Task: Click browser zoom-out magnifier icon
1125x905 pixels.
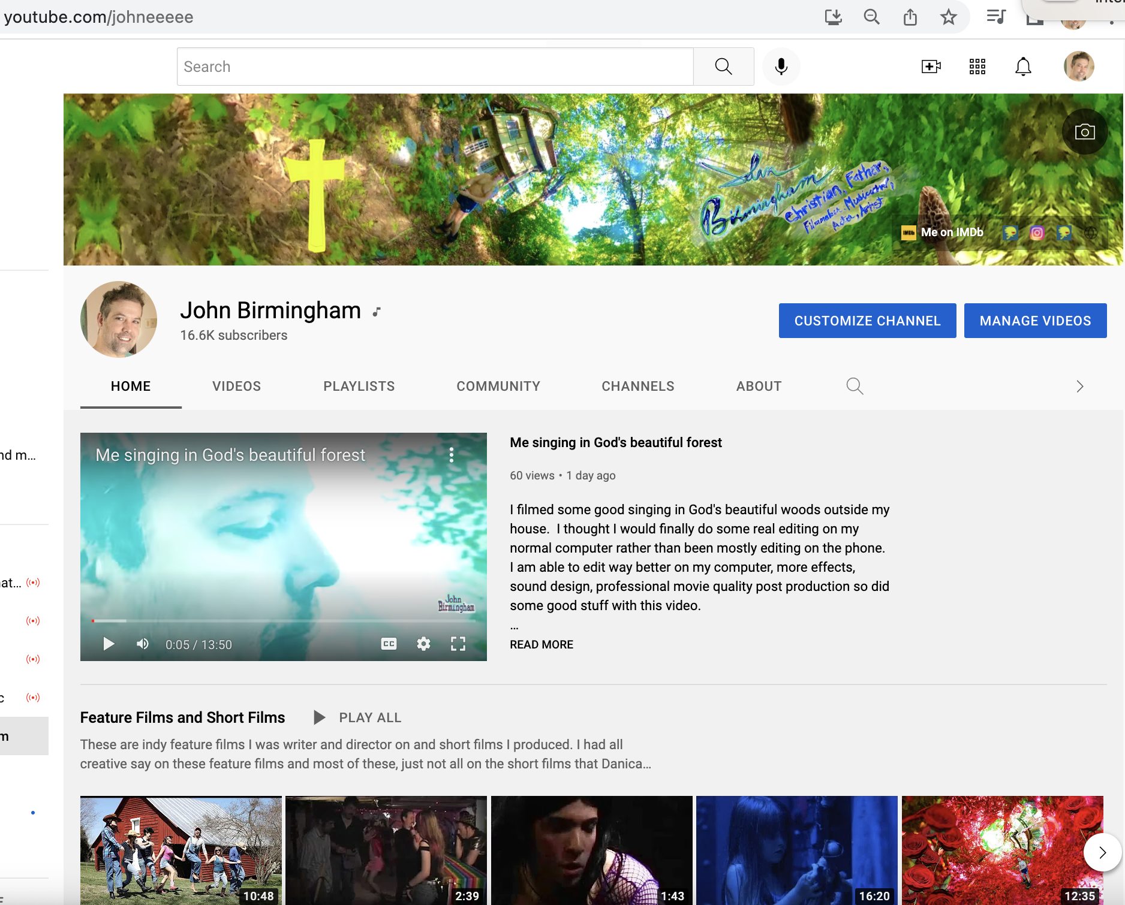Action: (x=871, y=17)
